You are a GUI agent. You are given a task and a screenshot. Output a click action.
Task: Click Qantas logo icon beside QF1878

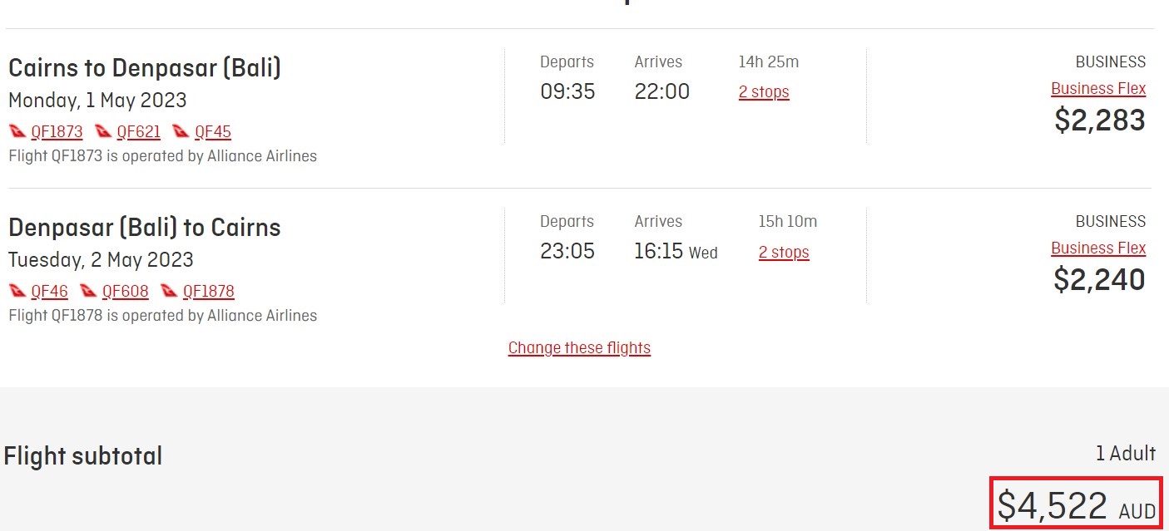pyautogui.click(x=170, y=291)
